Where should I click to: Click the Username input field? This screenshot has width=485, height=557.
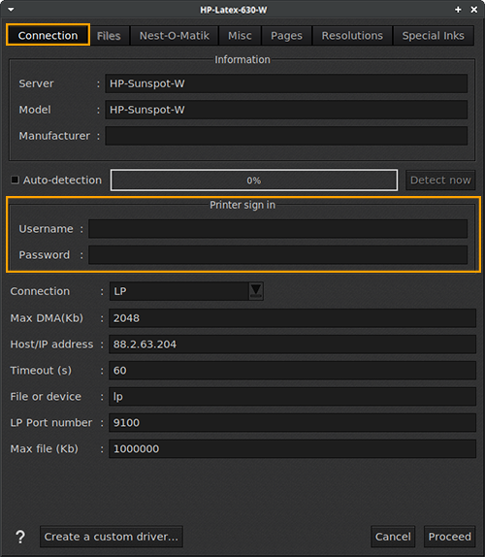coord(278,229)
